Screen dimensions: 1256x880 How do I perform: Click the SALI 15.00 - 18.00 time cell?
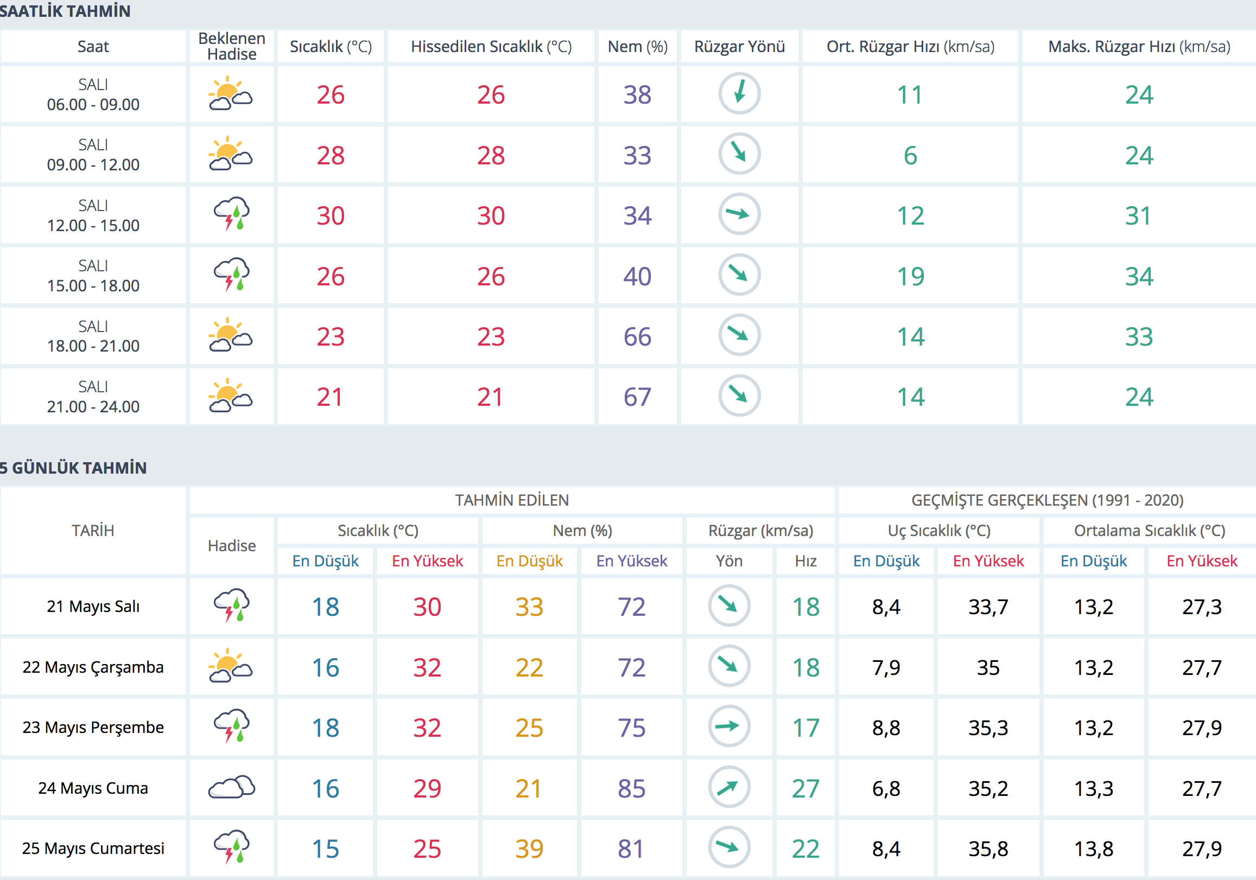[x=93, y=276]
